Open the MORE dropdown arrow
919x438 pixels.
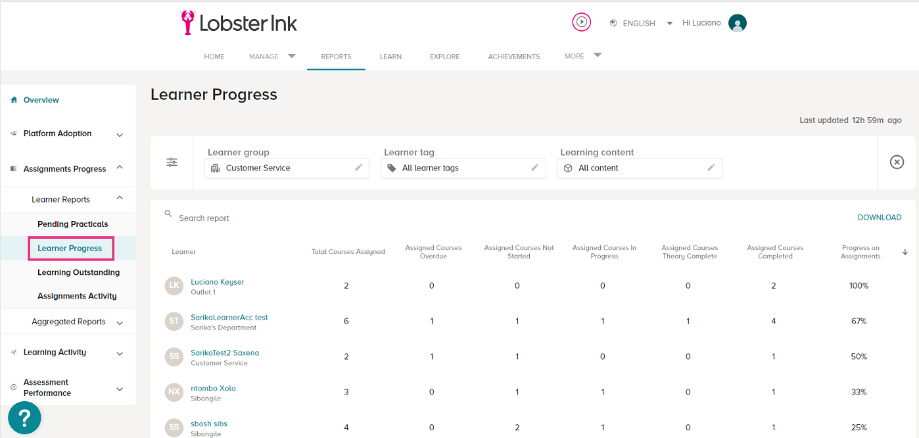[598, 55]
